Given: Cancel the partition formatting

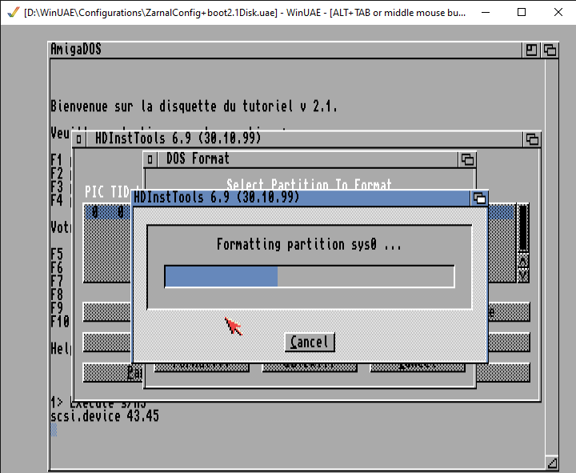Looking at the screenshot, I should click(x=310, y=343).
